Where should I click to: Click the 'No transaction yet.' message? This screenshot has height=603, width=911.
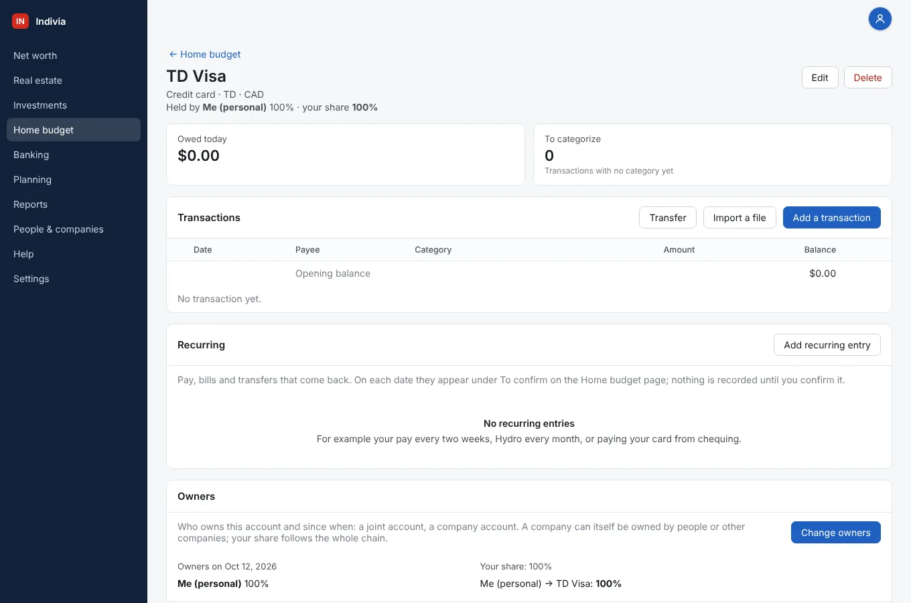(219, 299)
